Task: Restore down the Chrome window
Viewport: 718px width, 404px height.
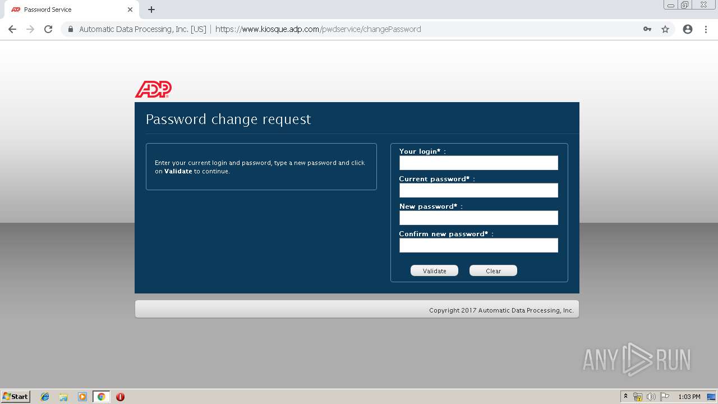Action: 685,5
